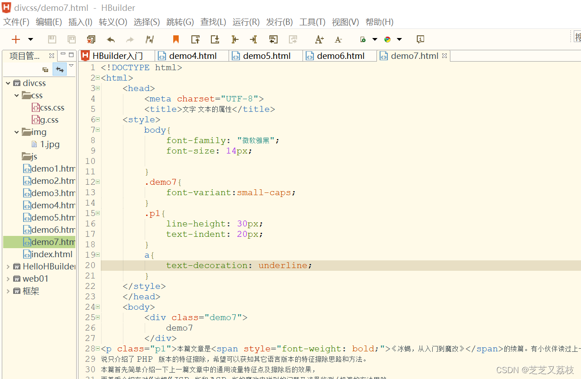
Task: Close the 项目管... project manager tab
Action: [52, 56]
